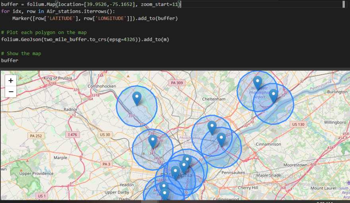
Task: Click the folium.GeoJson code line
Action: point(85,39)
